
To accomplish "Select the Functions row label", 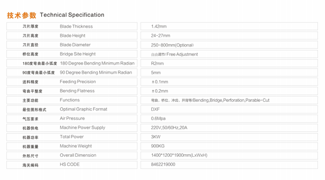I will pyautogui.click(x=70, y=100).
